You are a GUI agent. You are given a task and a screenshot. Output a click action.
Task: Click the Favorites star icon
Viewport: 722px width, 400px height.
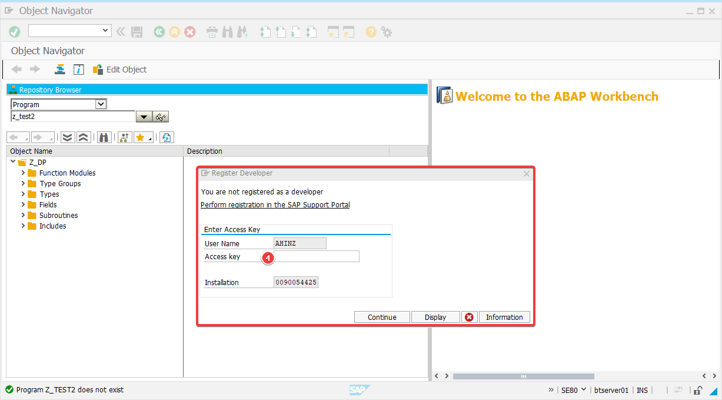[141, 137]
